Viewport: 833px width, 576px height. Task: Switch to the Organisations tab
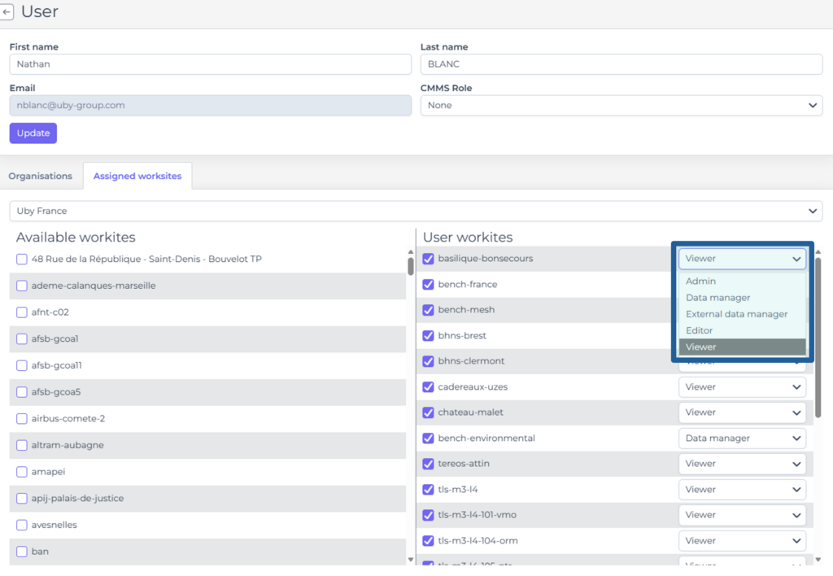pos(41,176)
